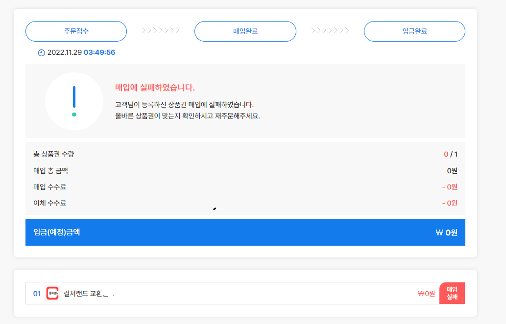Image resolution: width=506 pixels, height=324 pixels.
Task: Select the 컬쳐랜드 교환 voucher row text
Action: point(86,294)
